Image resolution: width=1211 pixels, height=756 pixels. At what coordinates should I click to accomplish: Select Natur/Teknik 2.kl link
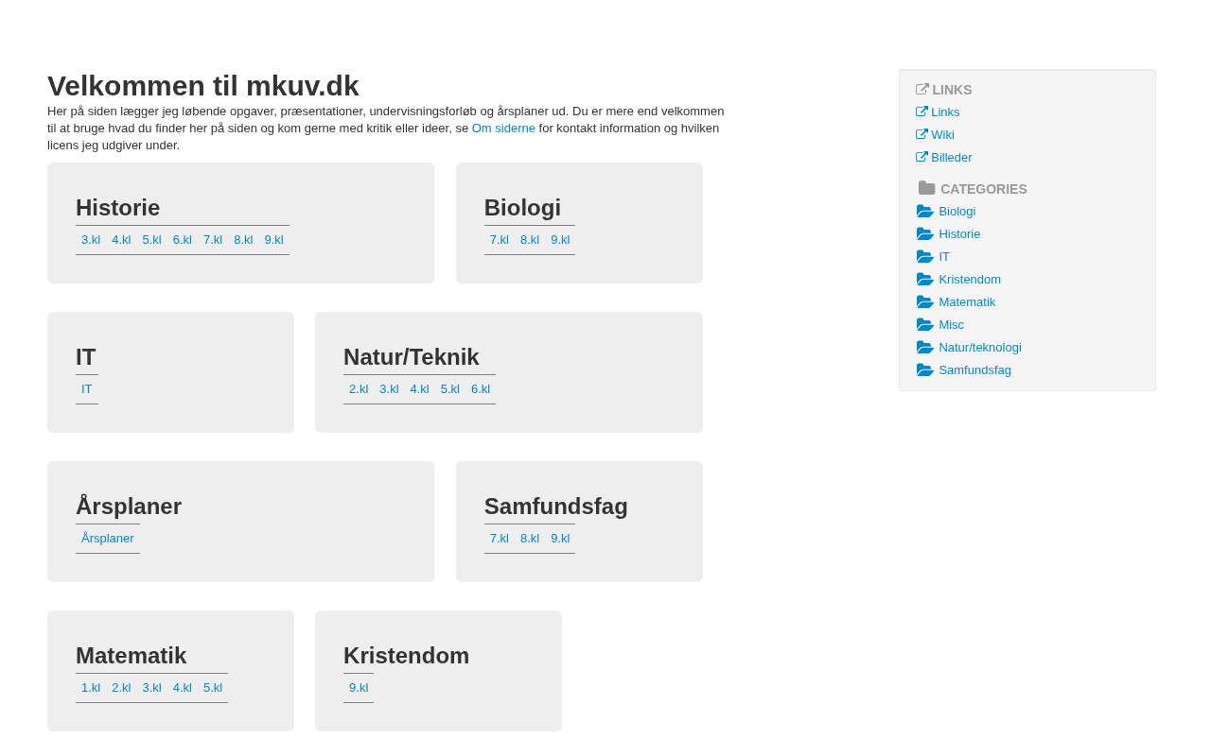[359, 389]
